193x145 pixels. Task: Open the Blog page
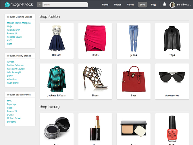[153, 5]
